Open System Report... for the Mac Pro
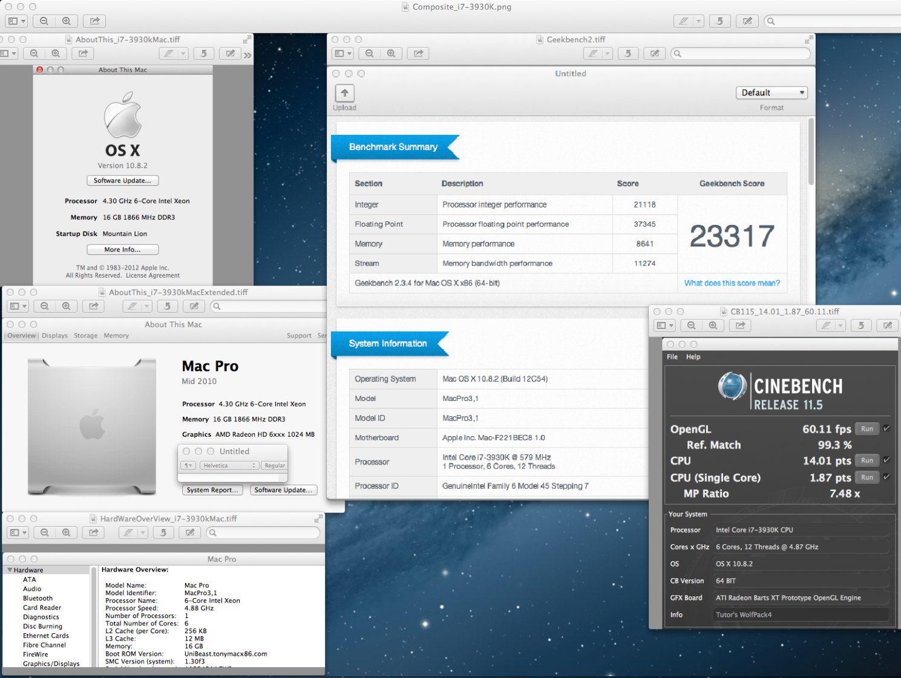The height and width of the screenshot is (678, 901). point(212,490)
